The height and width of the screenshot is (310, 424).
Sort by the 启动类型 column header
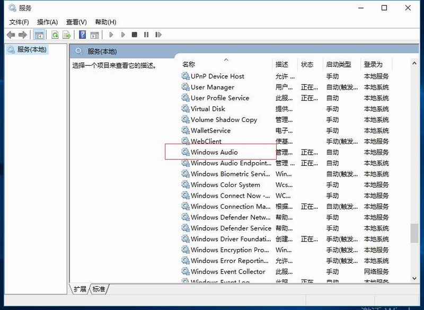coord(338,64)
